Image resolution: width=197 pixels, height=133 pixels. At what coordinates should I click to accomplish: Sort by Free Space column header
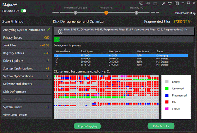[121, 51]
